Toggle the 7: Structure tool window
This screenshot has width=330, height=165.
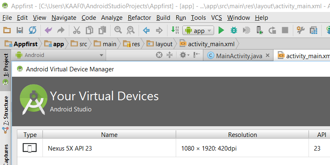[6, 111]
